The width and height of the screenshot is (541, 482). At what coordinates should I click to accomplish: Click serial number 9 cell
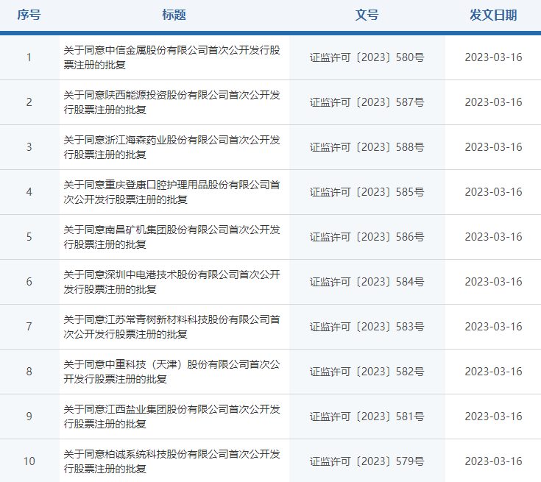29,416
